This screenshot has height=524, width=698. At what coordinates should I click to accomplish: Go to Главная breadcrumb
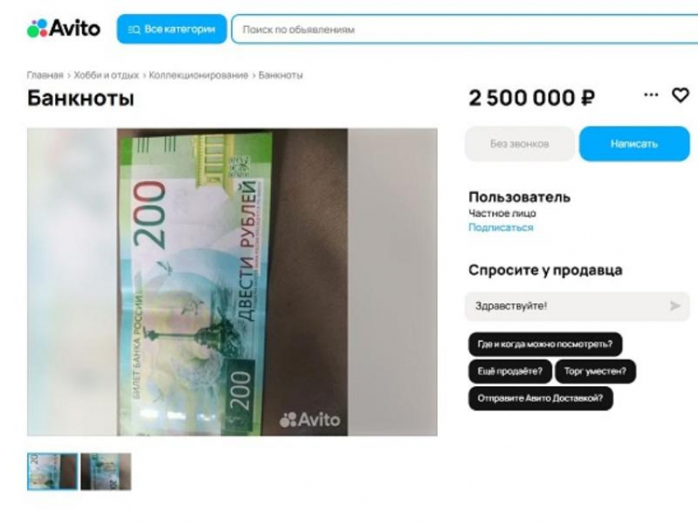(45, 76)
